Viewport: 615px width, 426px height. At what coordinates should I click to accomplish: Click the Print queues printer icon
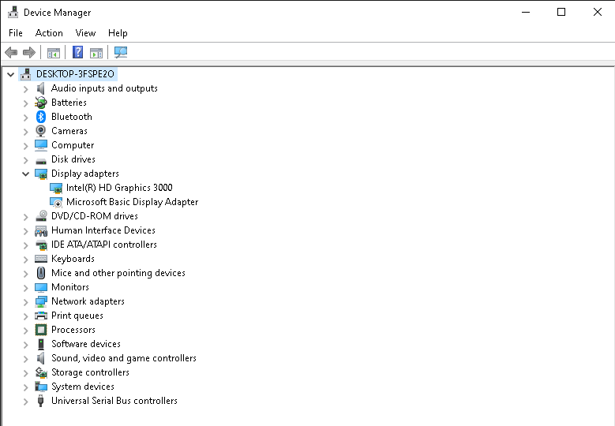[41, 316]
